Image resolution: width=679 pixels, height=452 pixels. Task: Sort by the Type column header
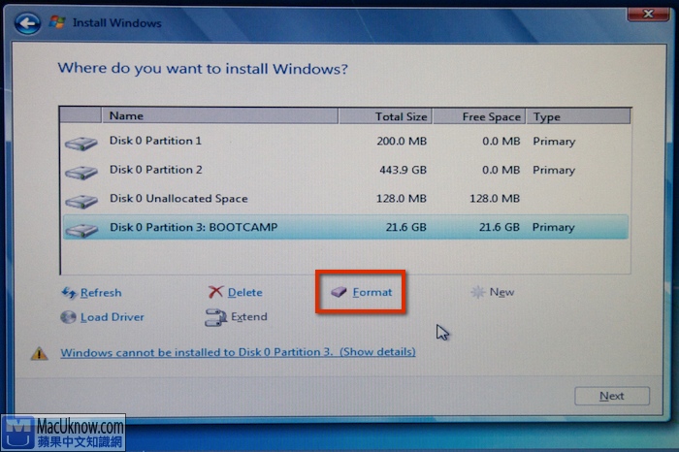(578, 116)
